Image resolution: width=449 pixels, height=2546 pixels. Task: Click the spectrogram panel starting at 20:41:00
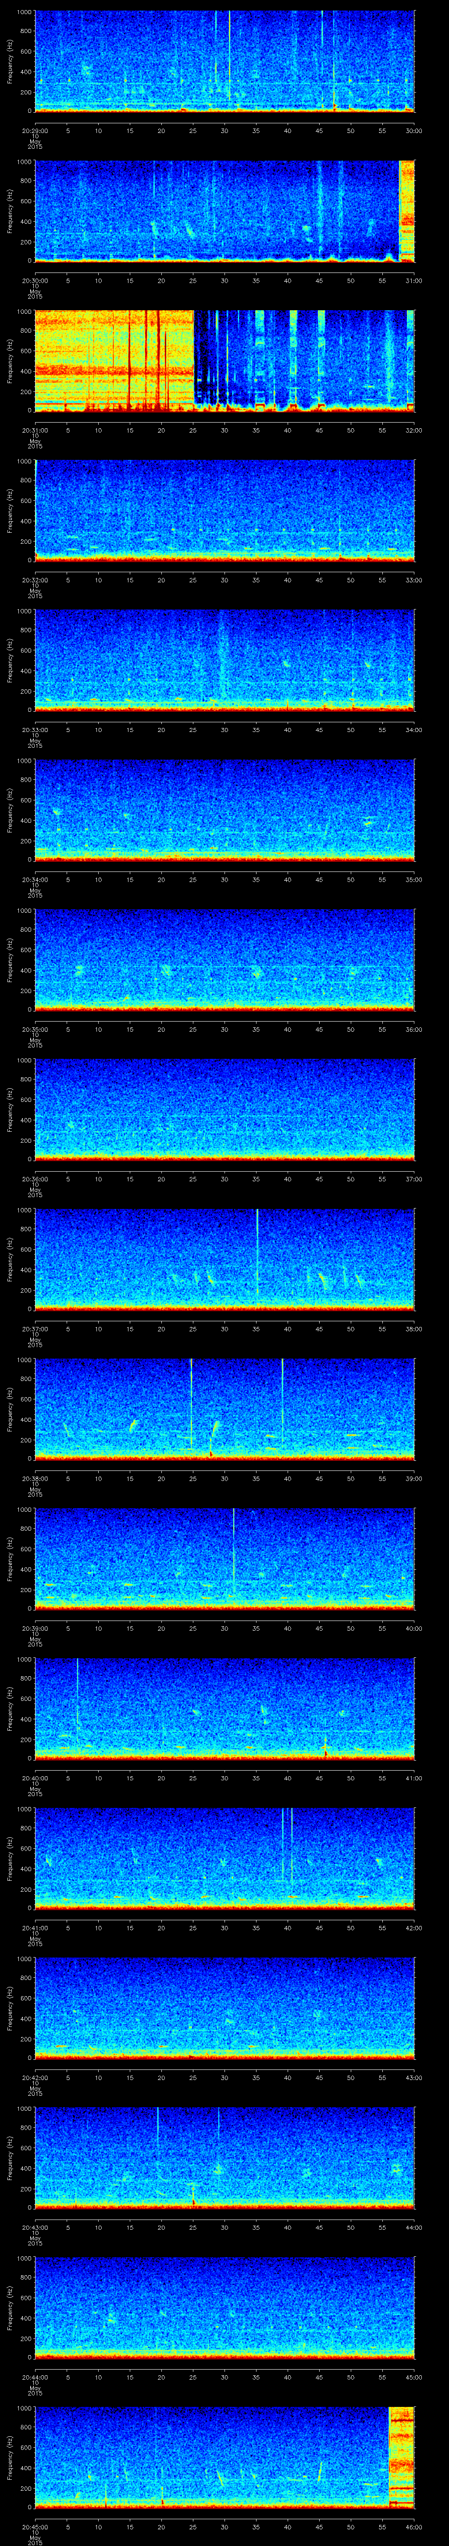pos(225,1859)
